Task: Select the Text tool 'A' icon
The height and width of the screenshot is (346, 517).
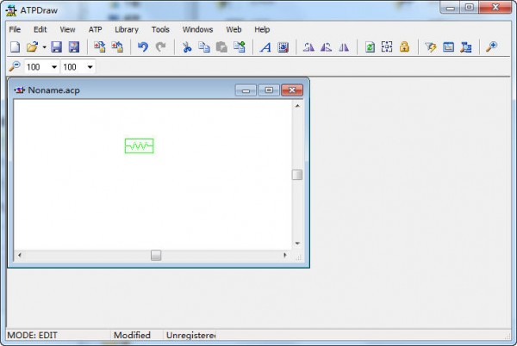Action: pyautogui.click(x=265, y=47)
